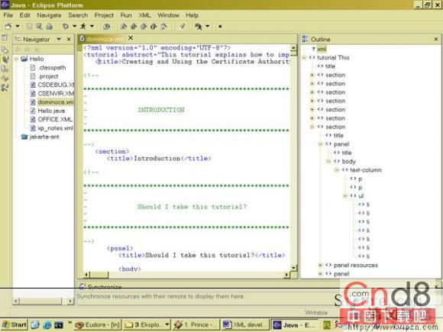Collapse the text-column node in Outline
Viewport: 443px width, 332px height.
337,170
